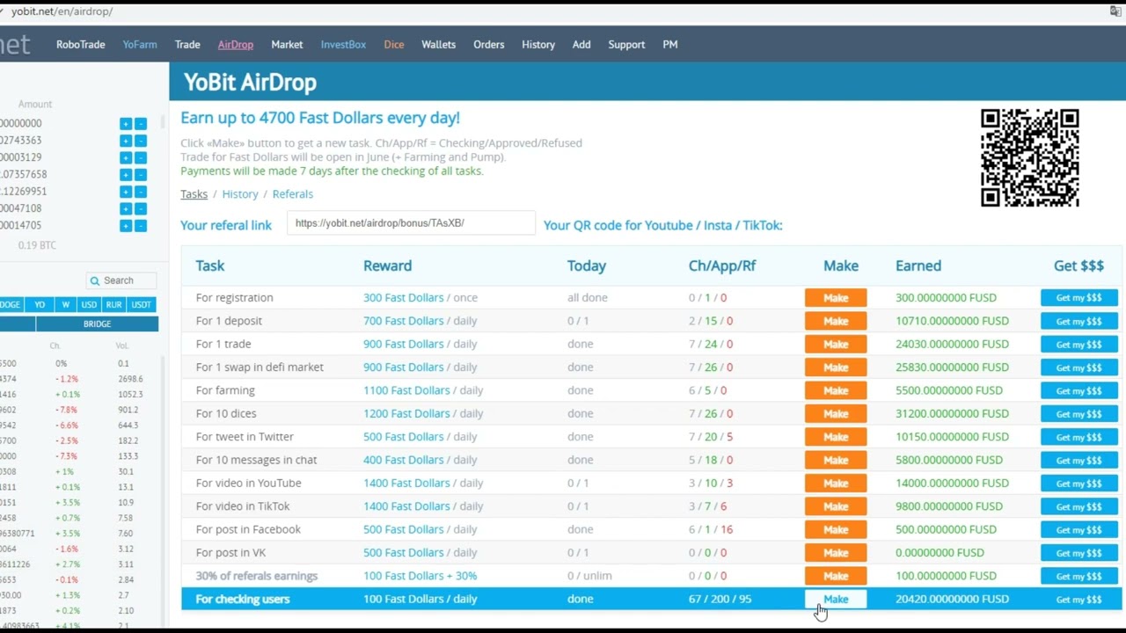Click the plus icon beside amount .07357658

click(126, 175)
